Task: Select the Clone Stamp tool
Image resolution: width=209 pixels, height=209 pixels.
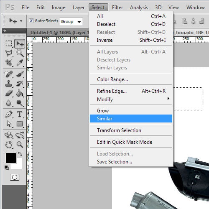Action: [x=9, y=84]
